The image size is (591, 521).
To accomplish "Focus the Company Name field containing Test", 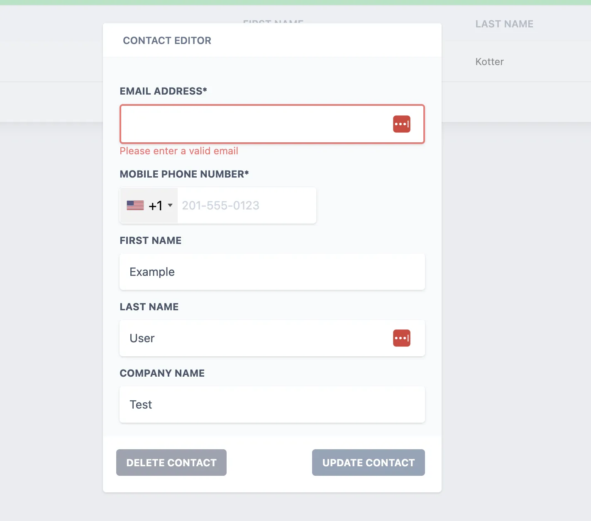I will tap(272, 404).
